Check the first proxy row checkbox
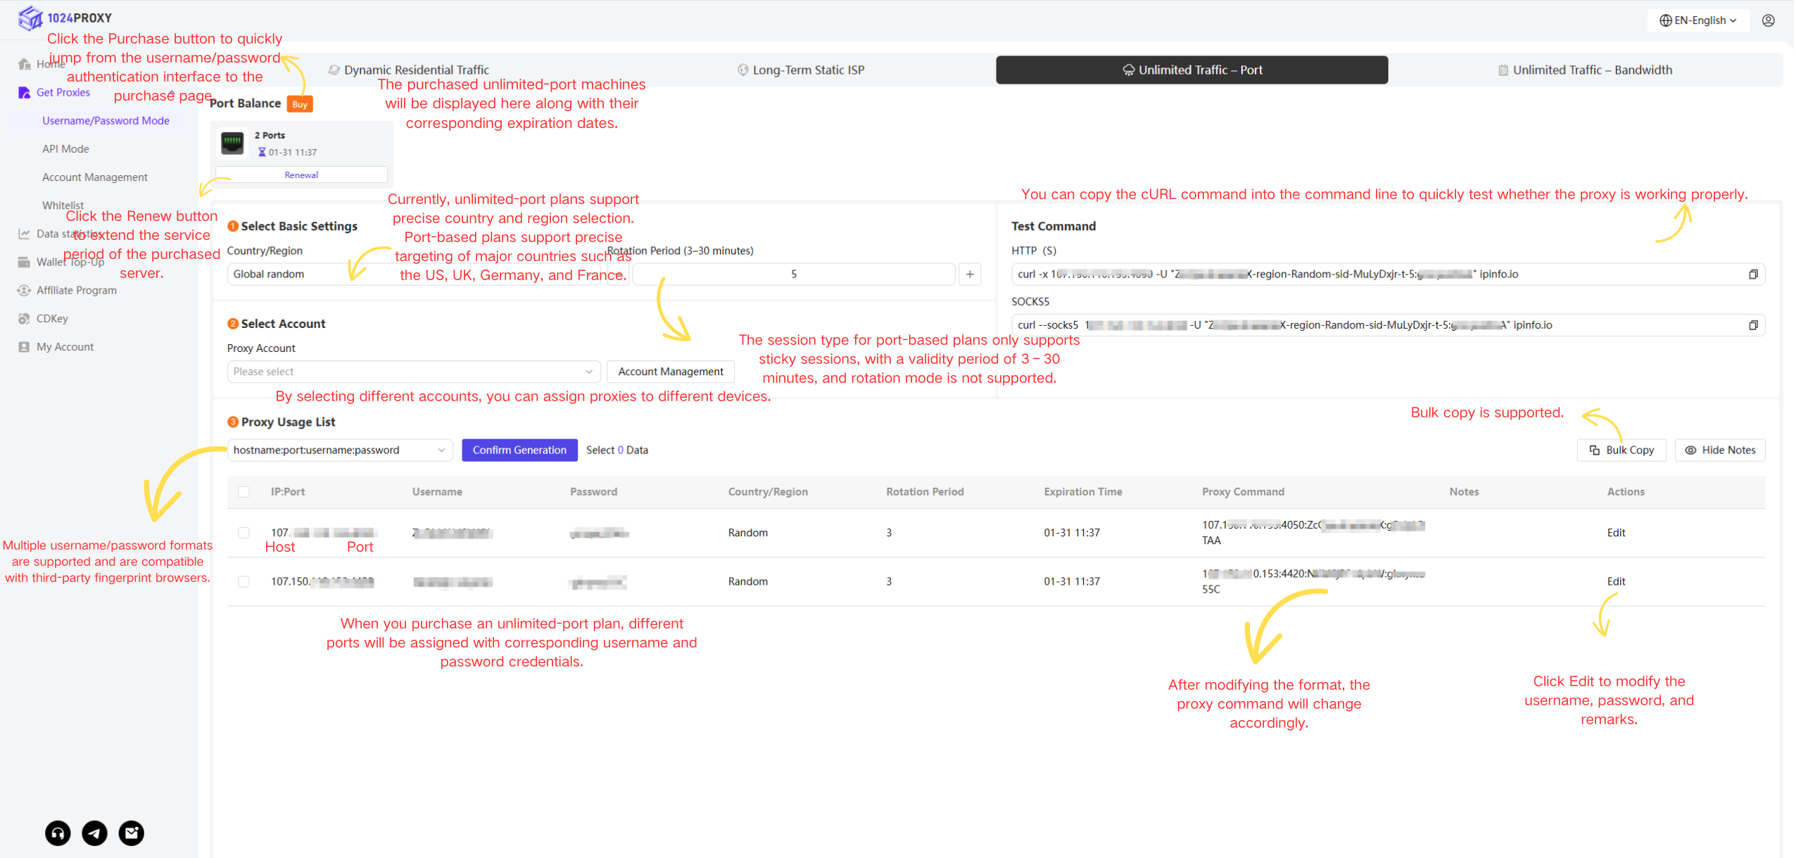Viewport: 1796px width, 858px height. pos(244,533)
